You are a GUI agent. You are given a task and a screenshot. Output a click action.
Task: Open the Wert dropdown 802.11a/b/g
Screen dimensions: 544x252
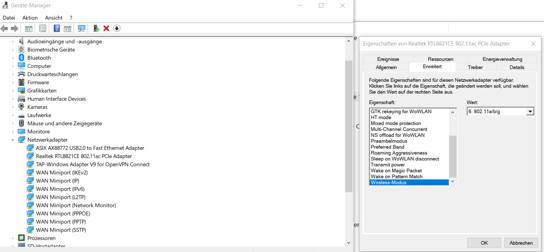click(x=530, y=111)
